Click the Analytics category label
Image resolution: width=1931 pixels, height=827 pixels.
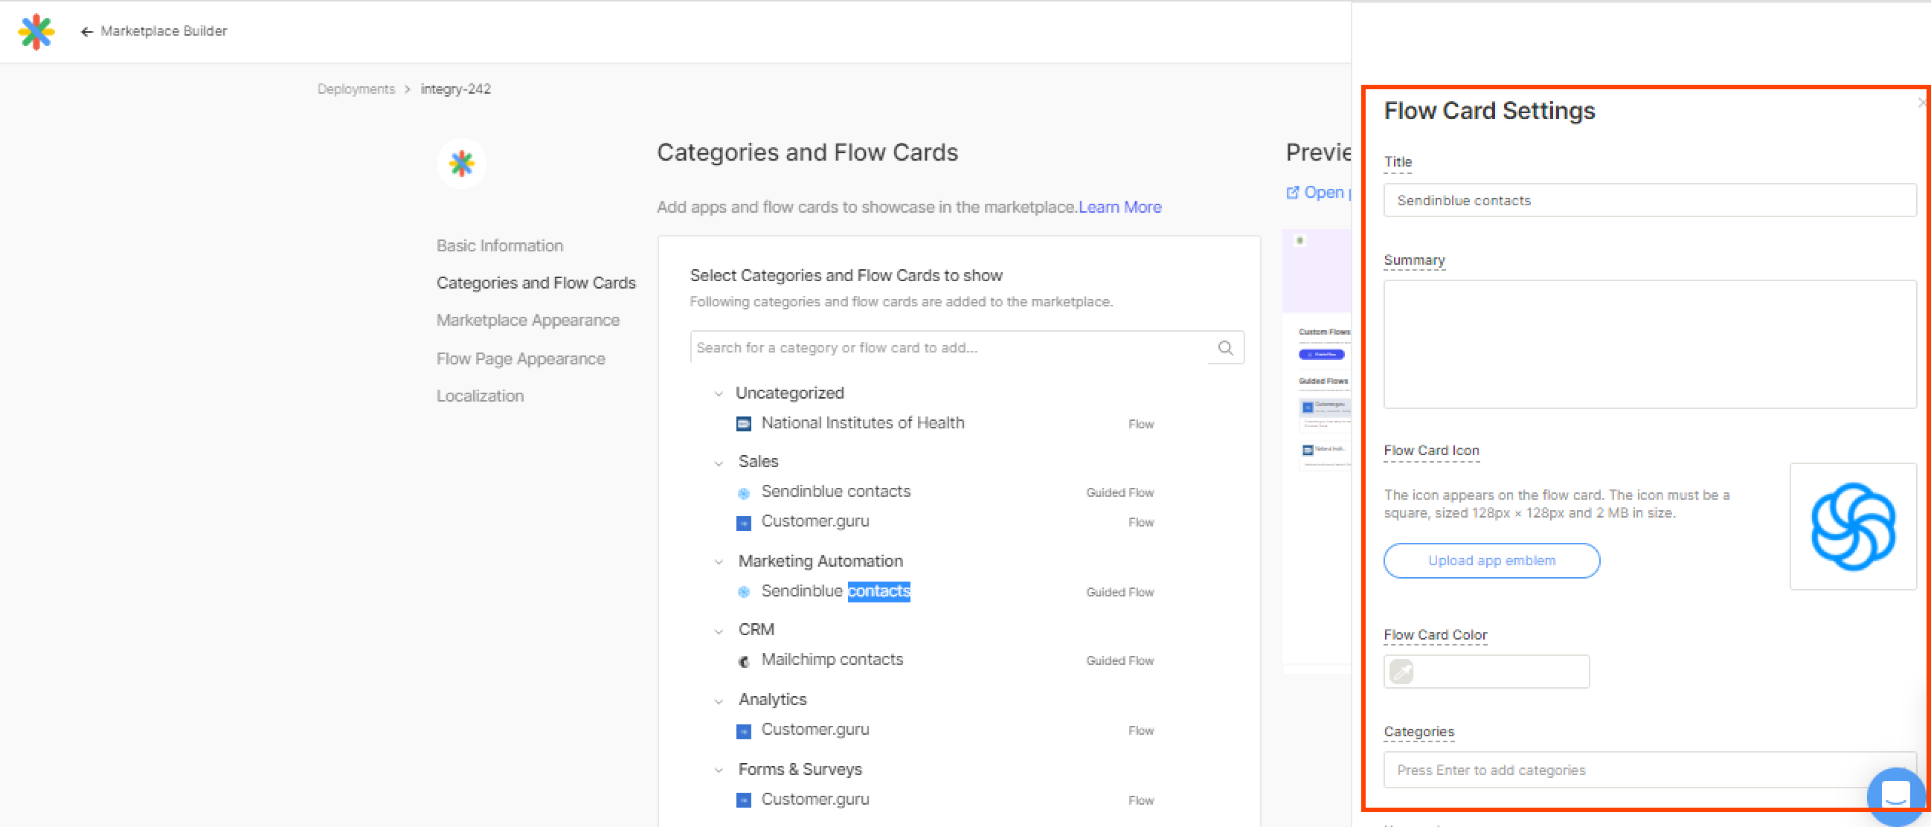(772, 701)
